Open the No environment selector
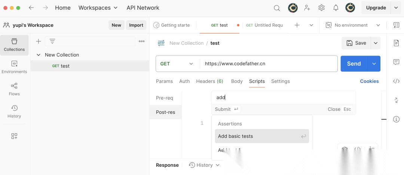The height and width of the screenshot is (175, 404). [x=353, y=25]
